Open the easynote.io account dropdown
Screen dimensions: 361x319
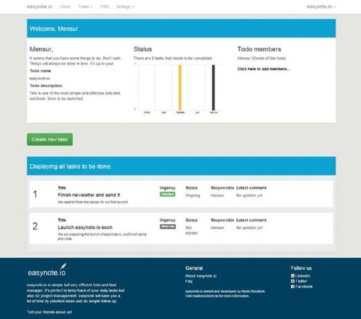click(321, 7)
